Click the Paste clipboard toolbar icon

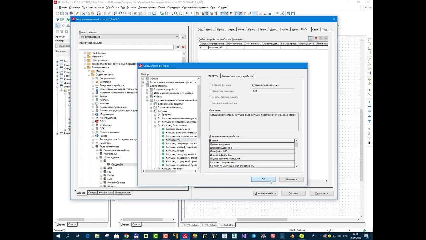coord(92,13)
